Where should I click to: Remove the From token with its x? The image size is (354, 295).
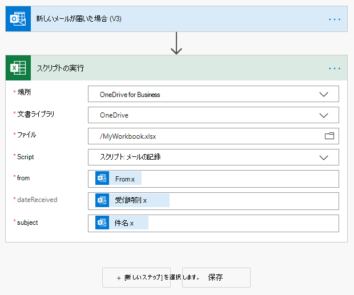click(x=133, y=180)
